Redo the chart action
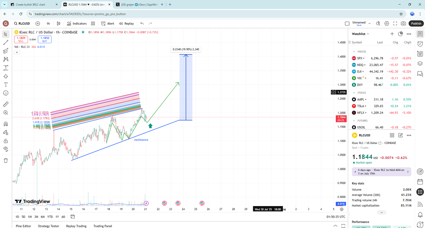 (x=150, y=23)
